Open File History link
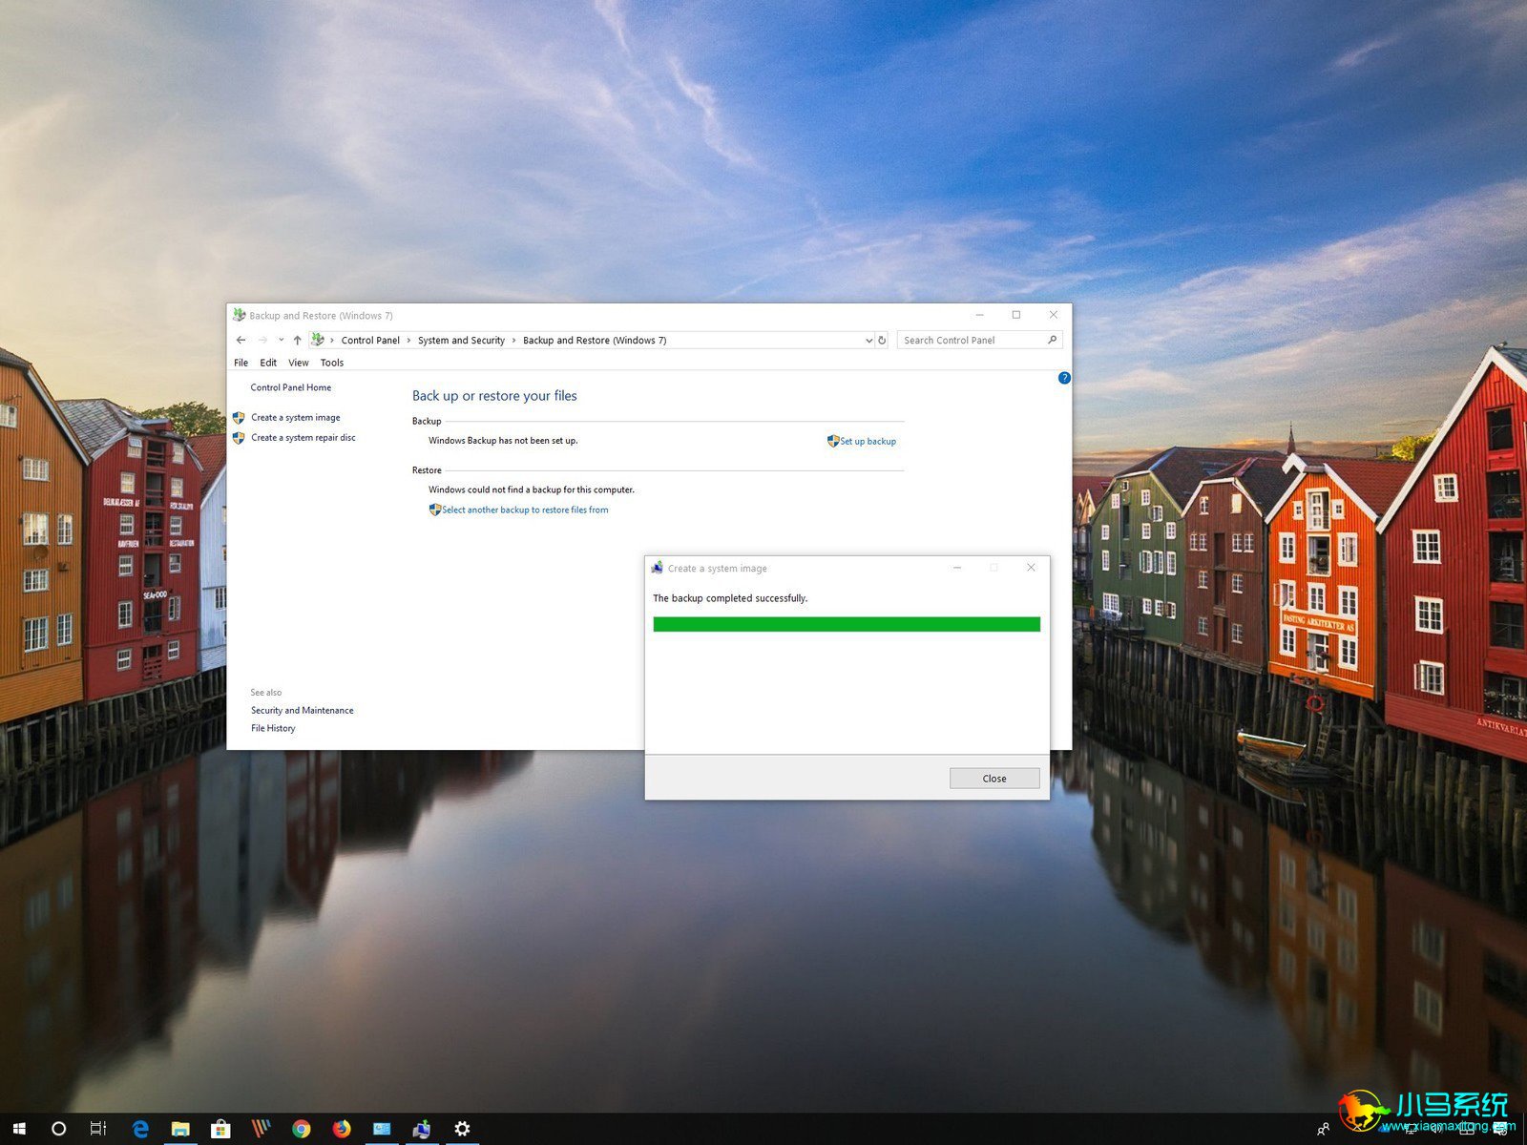Screen dimensions: 1527x1145 (273, 728)
